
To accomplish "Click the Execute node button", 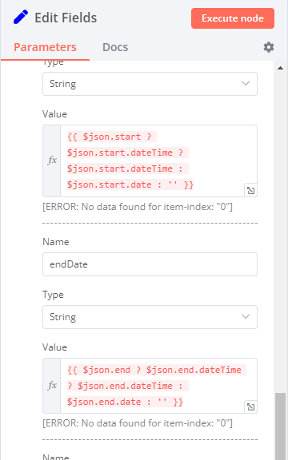I will pyautogui.click(x=233, y=18).
